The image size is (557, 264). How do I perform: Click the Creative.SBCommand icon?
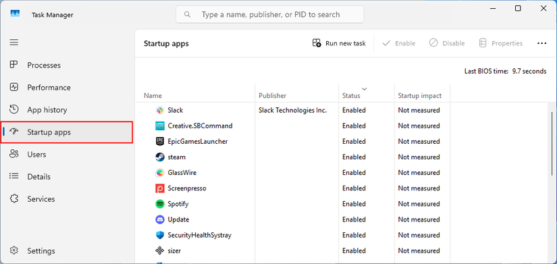(x=160, y=126)
